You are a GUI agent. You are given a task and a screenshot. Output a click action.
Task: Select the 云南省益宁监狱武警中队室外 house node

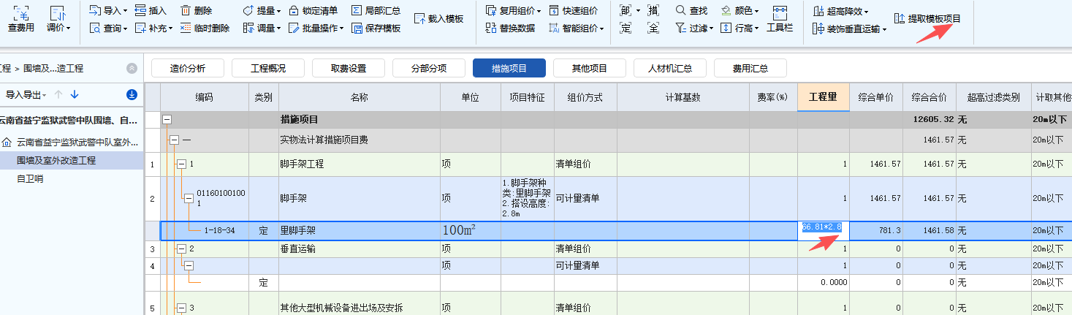click(x=71, y=142)
